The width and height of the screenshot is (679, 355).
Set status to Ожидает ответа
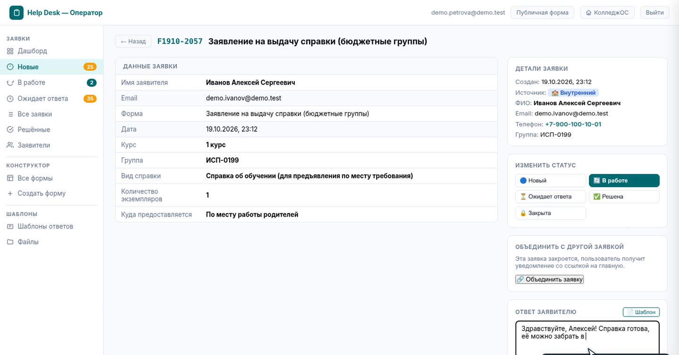point(550,197)
